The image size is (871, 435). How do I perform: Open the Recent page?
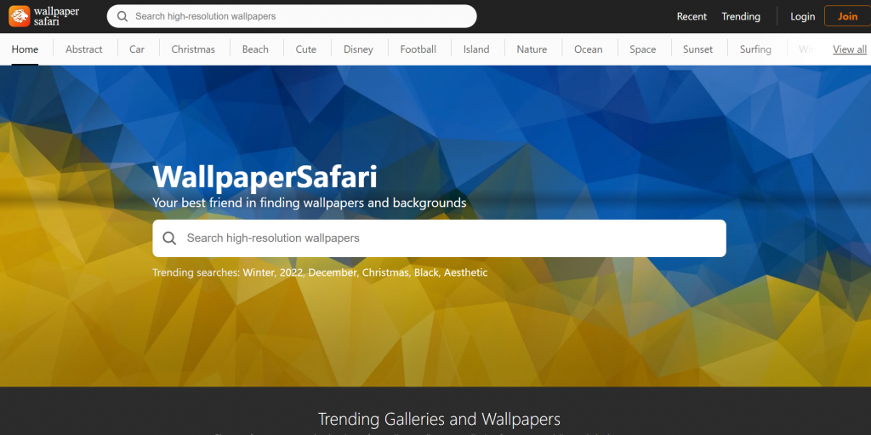tap(692, 17)
